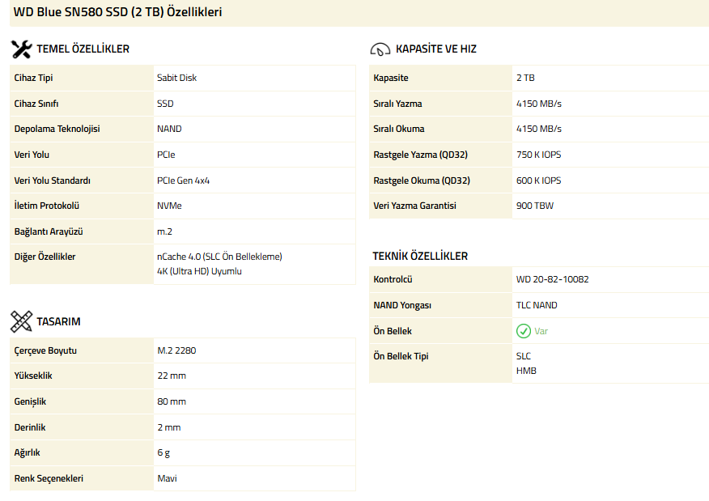The width and height of the screenshot is (709, 501).
Task: Click the Cihaz Tipi label
Action: (33, 78)
